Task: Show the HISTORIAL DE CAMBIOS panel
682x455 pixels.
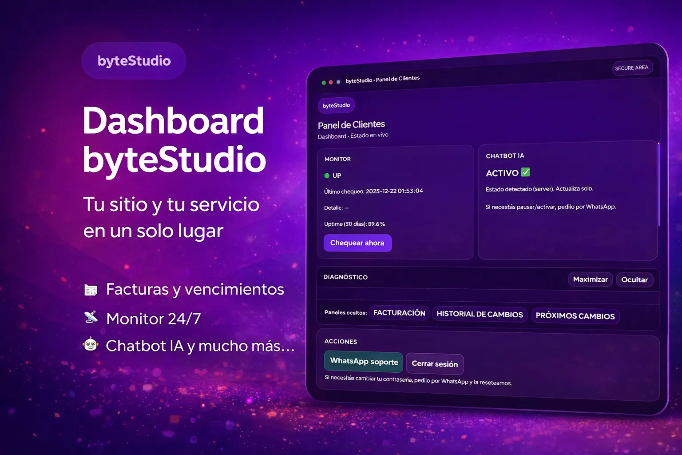Action: pyautogui.click(x=480, y=314)
